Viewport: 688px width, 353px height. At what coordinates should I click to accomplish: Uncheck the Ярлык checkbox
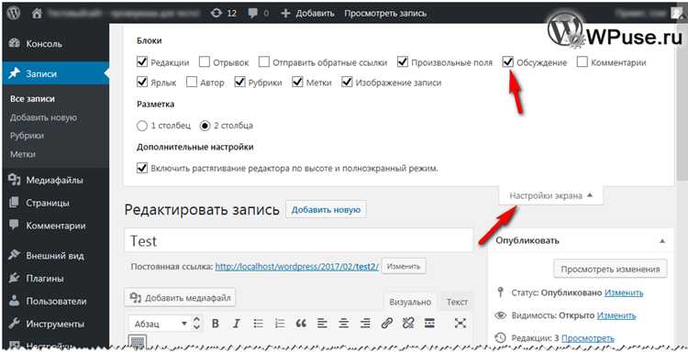(142, 82)
